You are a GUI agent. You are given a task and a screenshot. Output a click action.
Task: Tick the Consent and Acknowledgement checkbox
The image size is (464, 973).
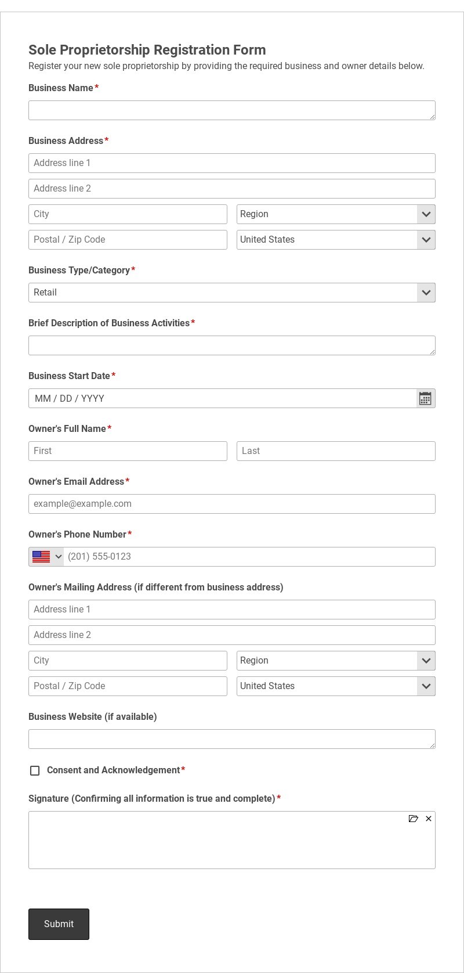point(35,770)
